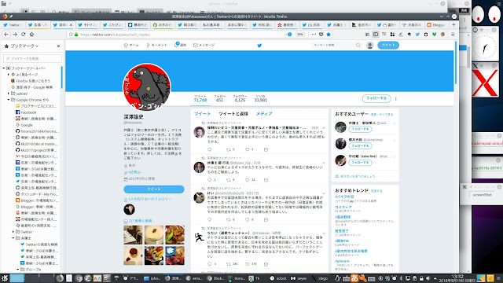Close the bookmarks sidebar with the X
The width and height of the screenshot is (503, 283).
58,46
